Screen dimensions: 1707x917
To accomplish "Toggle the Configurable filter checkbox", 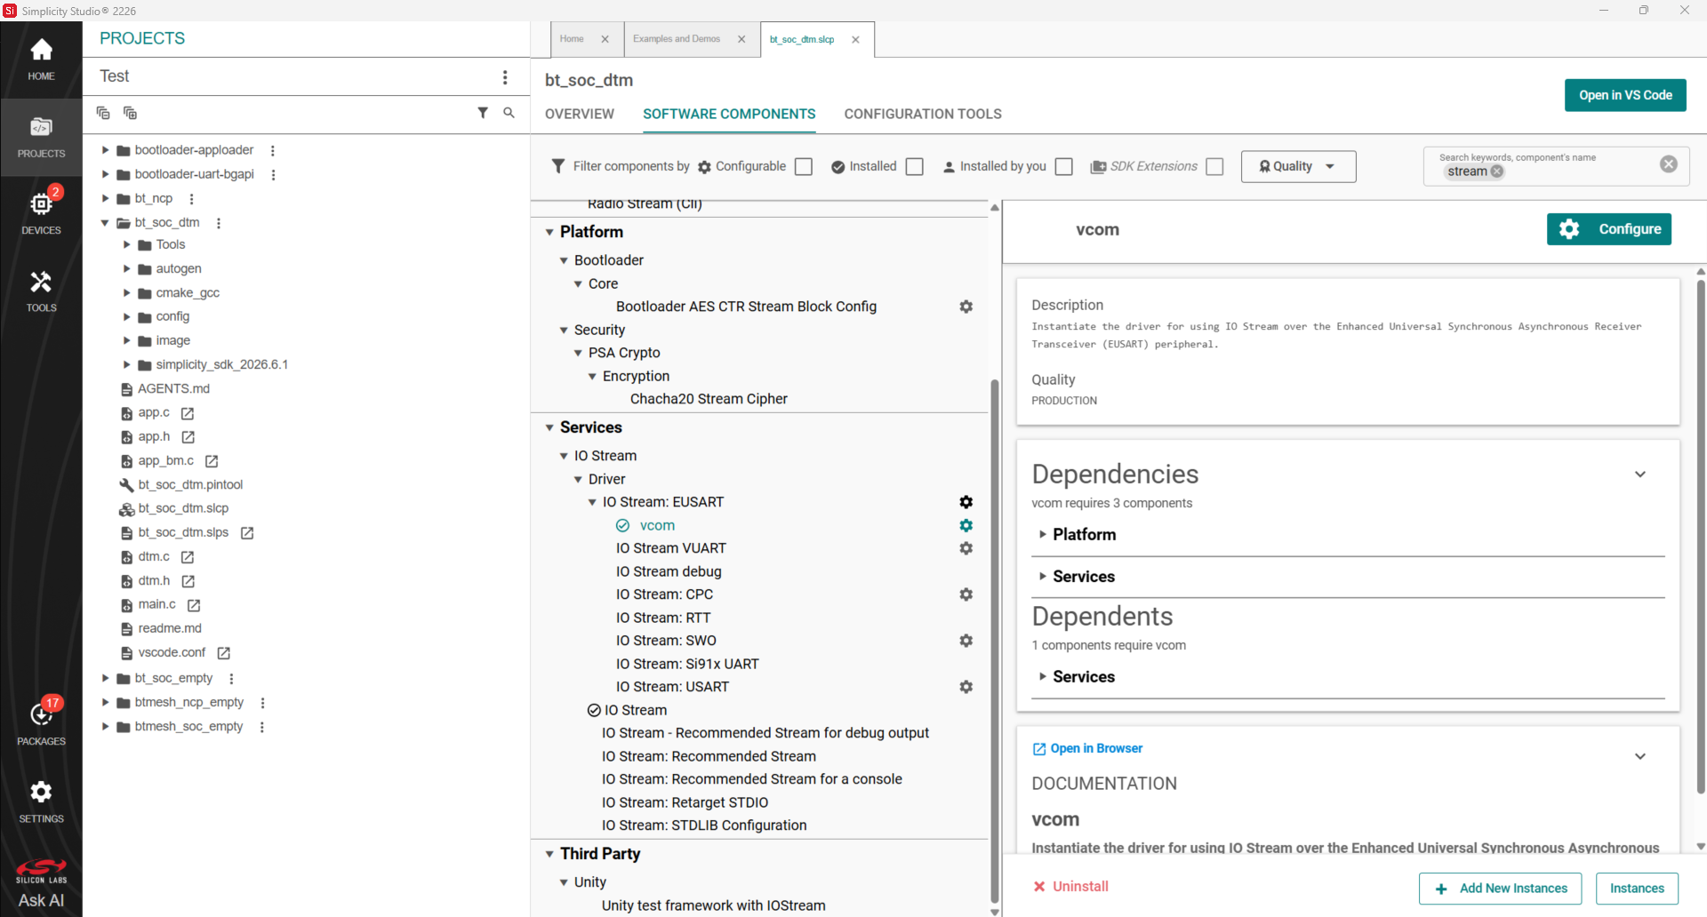I will click(x=804, y=166).
